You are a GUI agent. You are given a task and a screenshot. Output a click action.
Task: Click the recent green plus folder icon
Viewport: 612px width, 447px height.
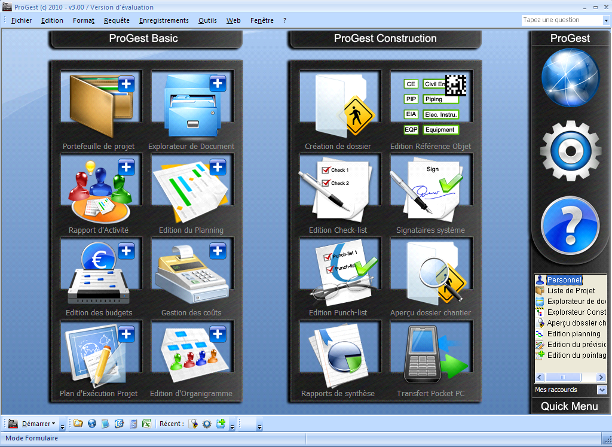pyautogui.click(x=221, y=424)
